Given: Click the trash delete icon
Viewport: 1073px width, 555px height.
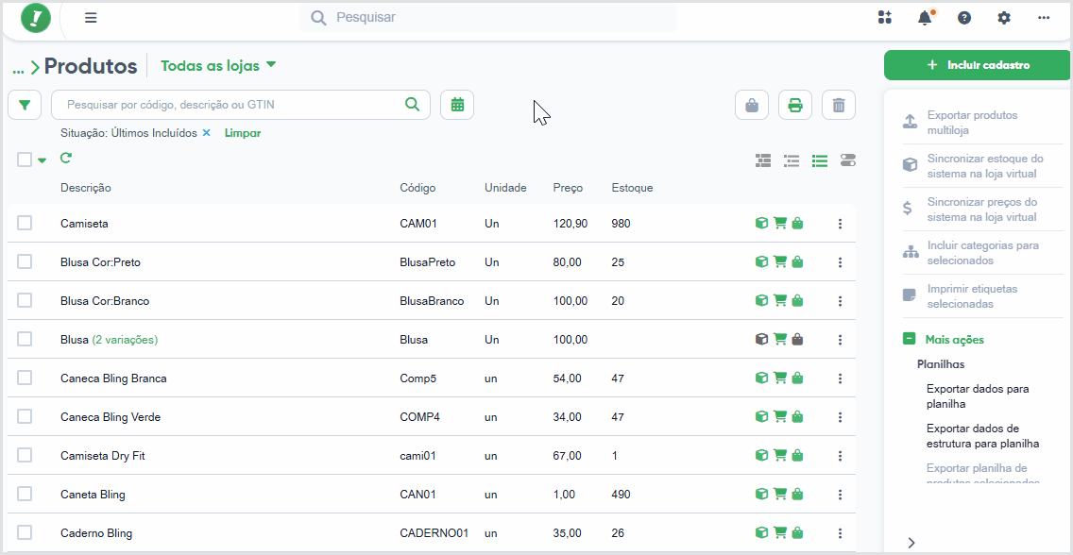Looking at the screenshot, I should (839, 106).
